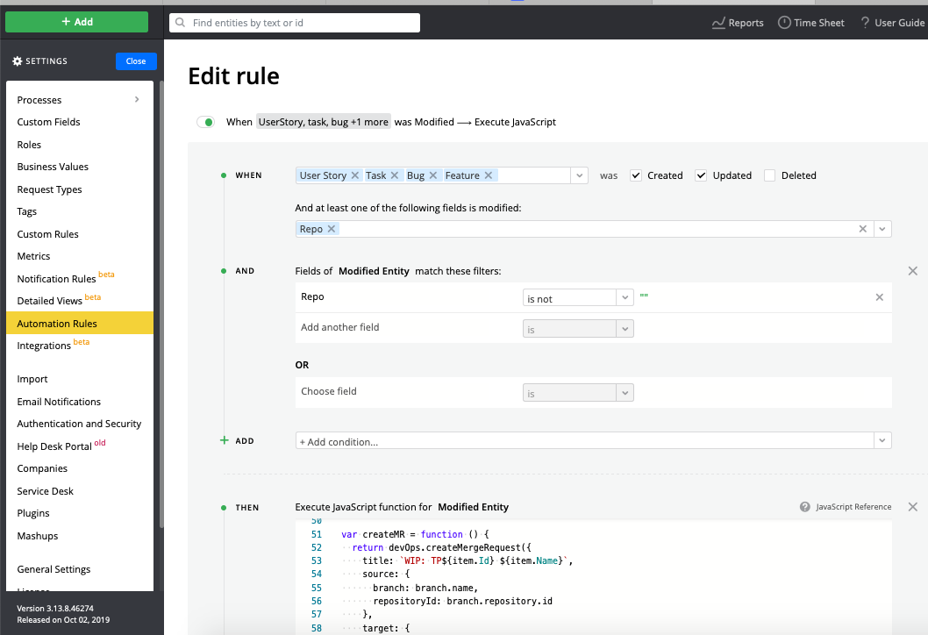The width and height of the screenshot is (928, 635).
Task: Open Time Sheet via clock icon
Action: (784, 23)
